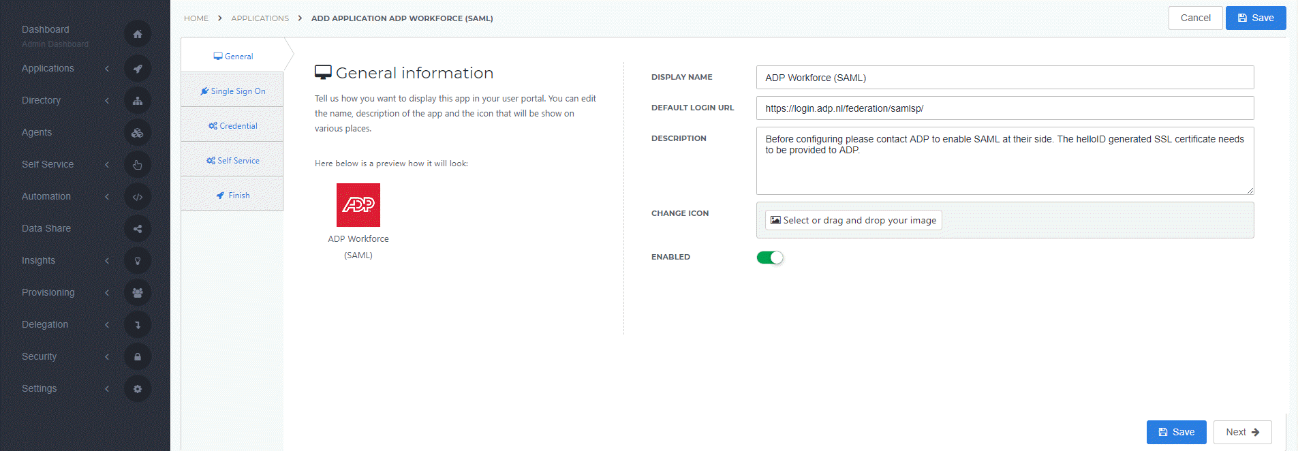Viewport: 1298px width, 451px height.
Task: Expand the Automation sidebar chevron
Action: click(x=107, y=196)
